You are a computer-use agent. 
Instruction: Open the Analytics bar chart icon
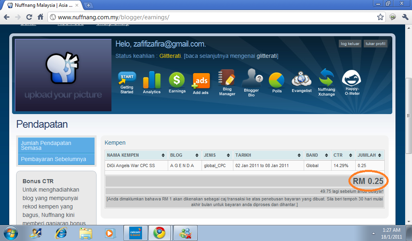pyautogui.click(x=152, y=83)
